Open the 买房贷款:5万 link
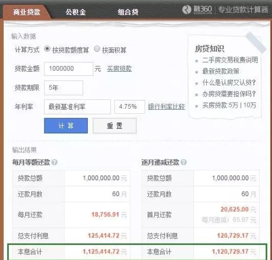This screenshot has height=260, width=272. (220, 105)
